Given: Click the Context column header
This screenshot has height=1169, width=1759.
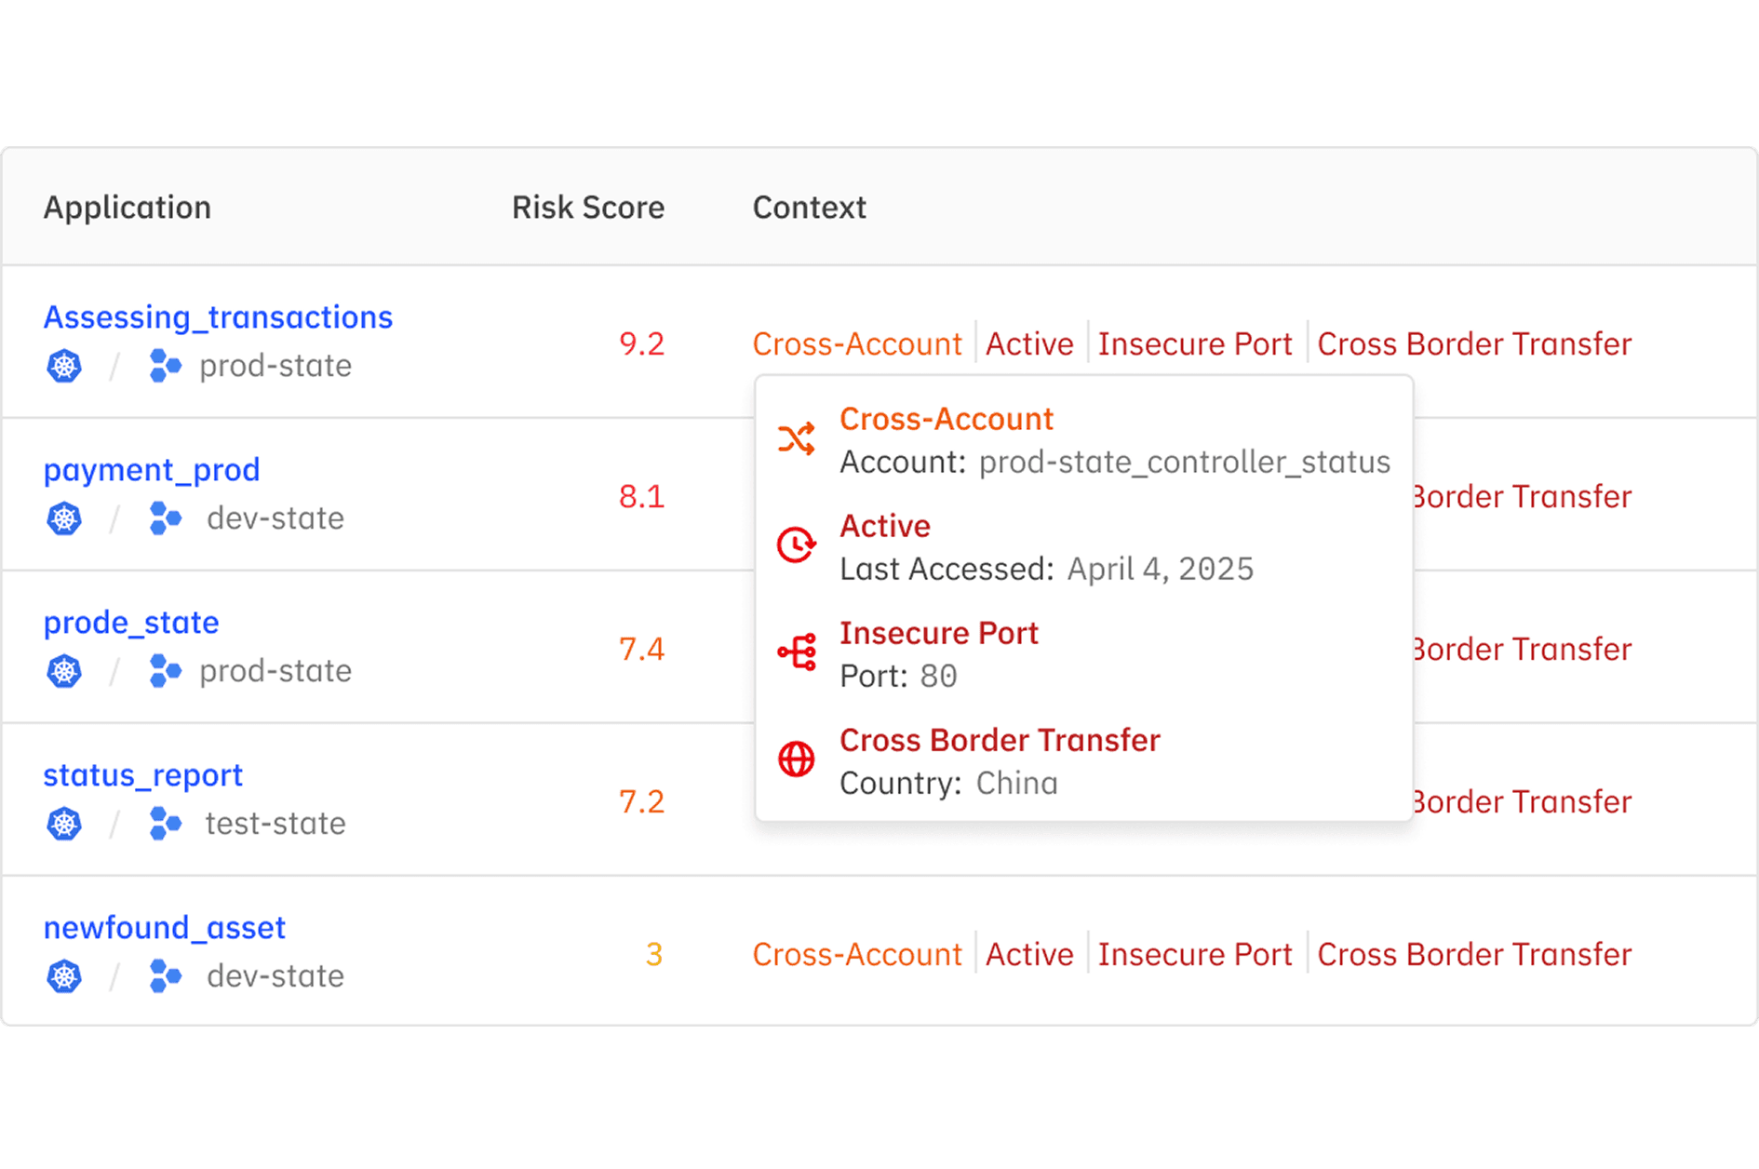Looking at the screenshot, I should point(810,208).
